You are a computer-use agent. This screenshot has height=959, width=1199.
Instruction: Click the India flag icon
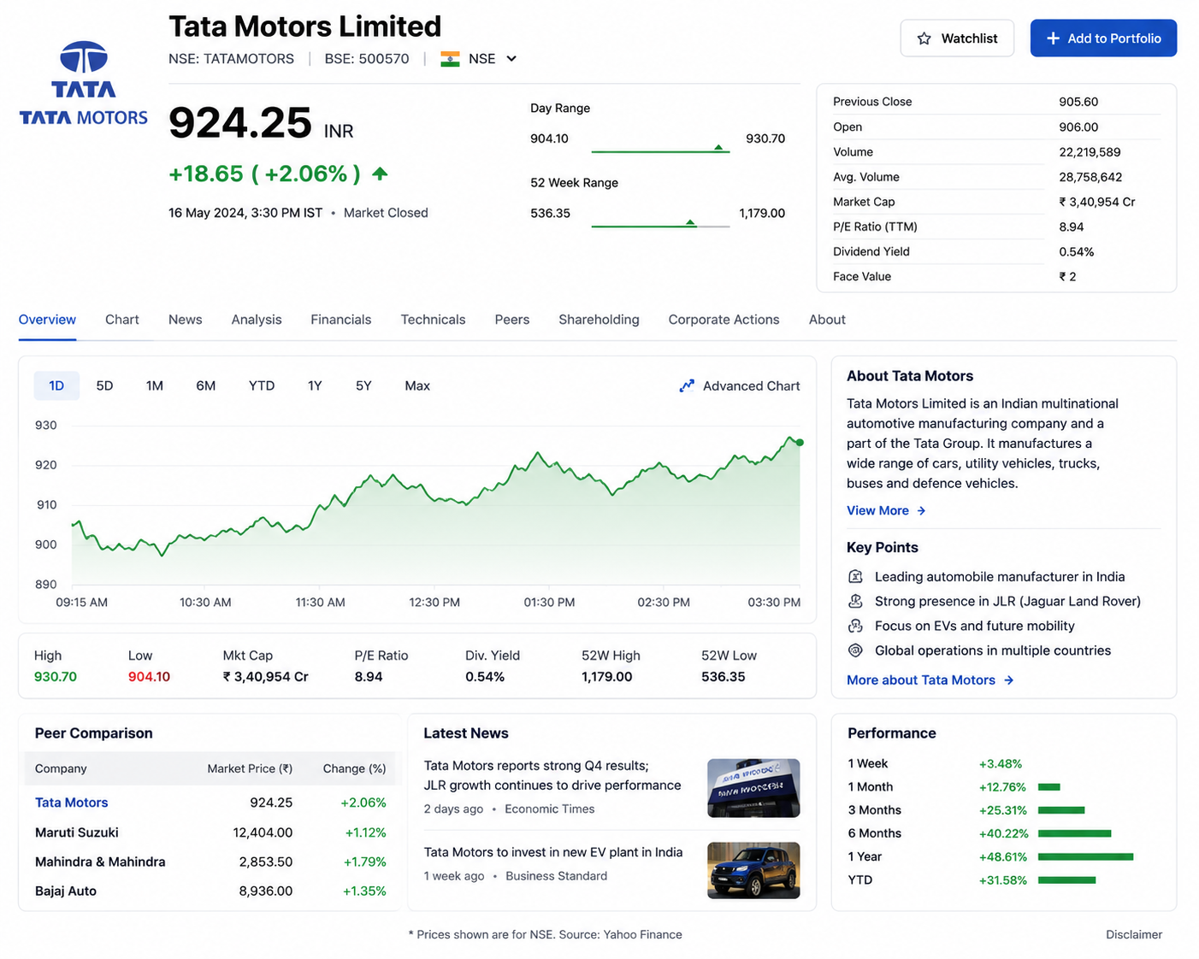pos(450,59)
